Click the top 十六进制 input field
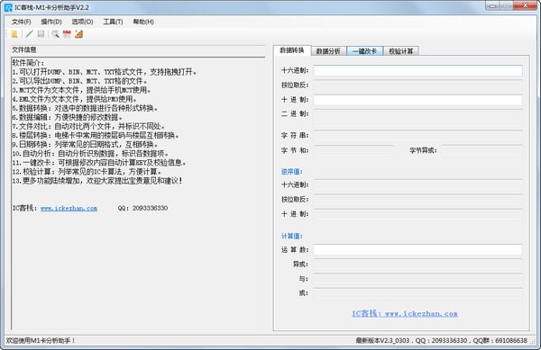Screen dimensions: 541x350 417,70
